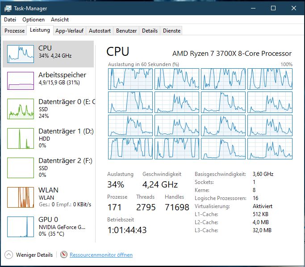Click the Arbeitsspeicher 4,9/15,9 GB (31%) text

(59, 83)
